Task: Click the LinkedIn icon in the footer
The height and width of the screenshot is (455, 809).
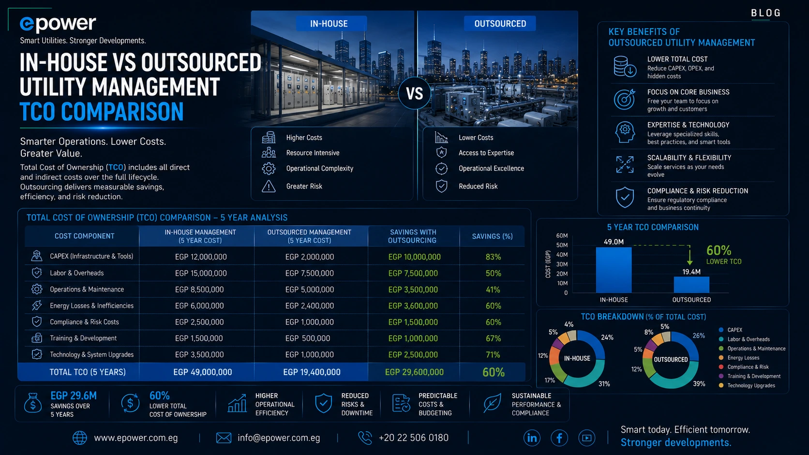Action: pos(532,438)
